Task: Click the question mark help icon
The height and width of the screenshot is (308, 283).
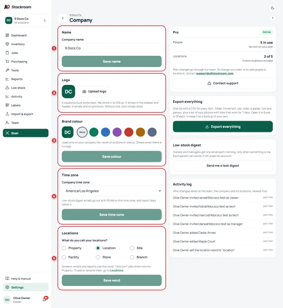Action: (273, 18)
